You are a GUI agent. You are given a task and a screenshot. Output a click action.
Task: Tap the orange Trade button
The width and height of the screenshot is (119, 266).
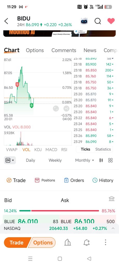[16, 242]
